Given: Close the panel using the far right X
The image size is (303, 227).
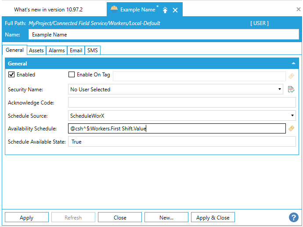Looking at the screenshot, I should pos(298,9).
